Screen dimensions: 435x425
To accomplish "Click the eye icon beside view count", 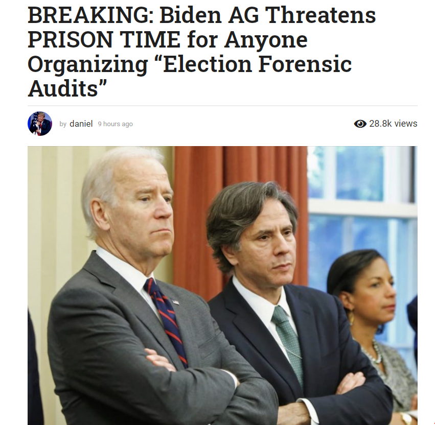I will click(360, 124).
